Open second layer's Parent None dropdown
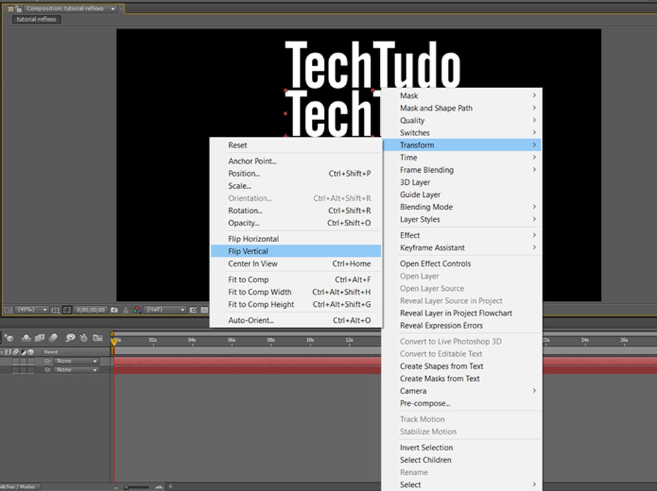Image resolution: width=657 pixels, height=491 pixels. tap(77, 370)
